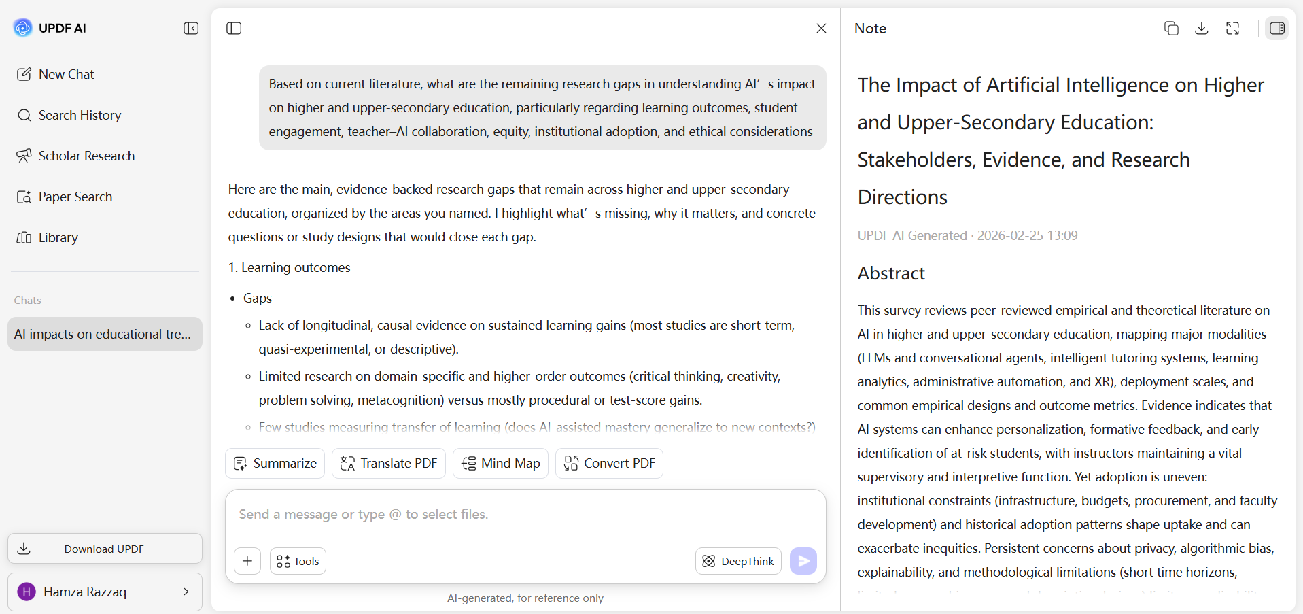The image size is (1303, 614).
Task: Toggle the chat side panel icon
Action: 234,28
